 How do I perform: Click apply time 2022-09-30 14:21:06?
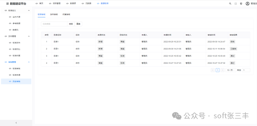click(x=172, y=49)
